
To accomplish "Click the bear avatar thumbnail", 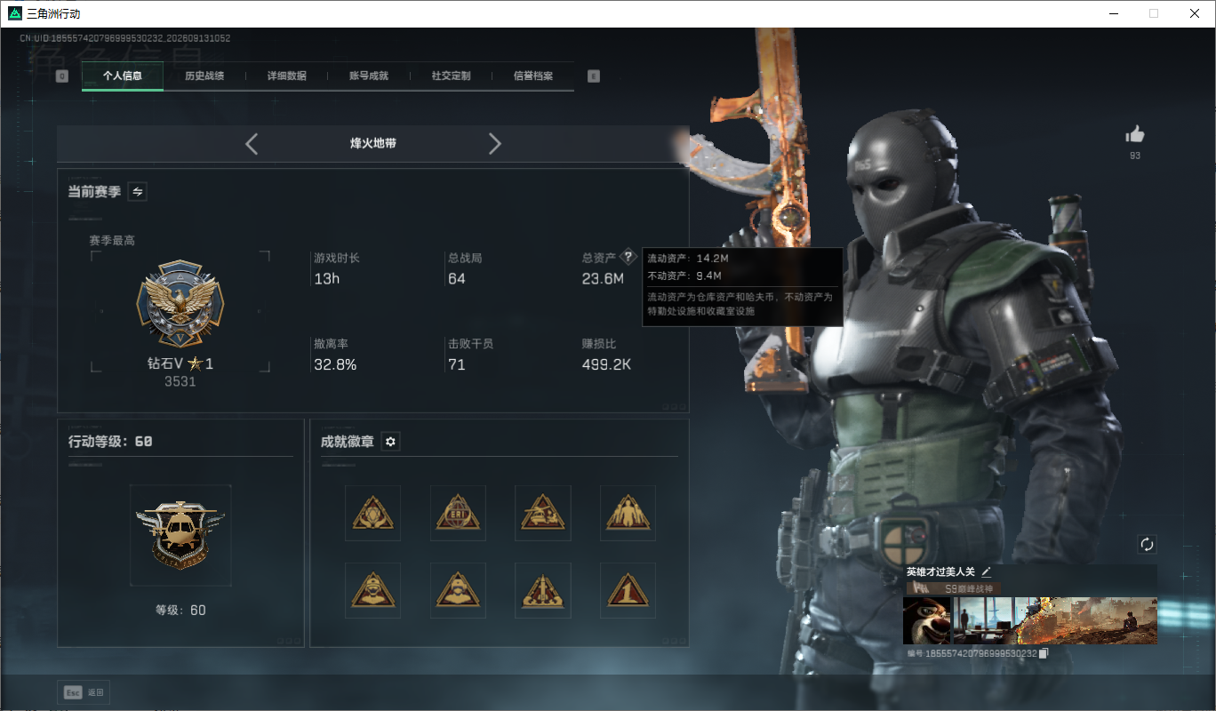I will [x=926, y=620].
